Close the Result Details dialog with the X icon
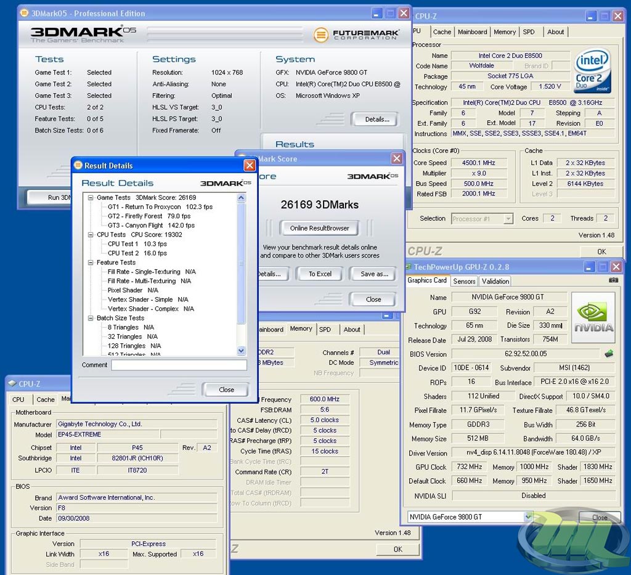631x575 pixels. click(x=250, y=165)
